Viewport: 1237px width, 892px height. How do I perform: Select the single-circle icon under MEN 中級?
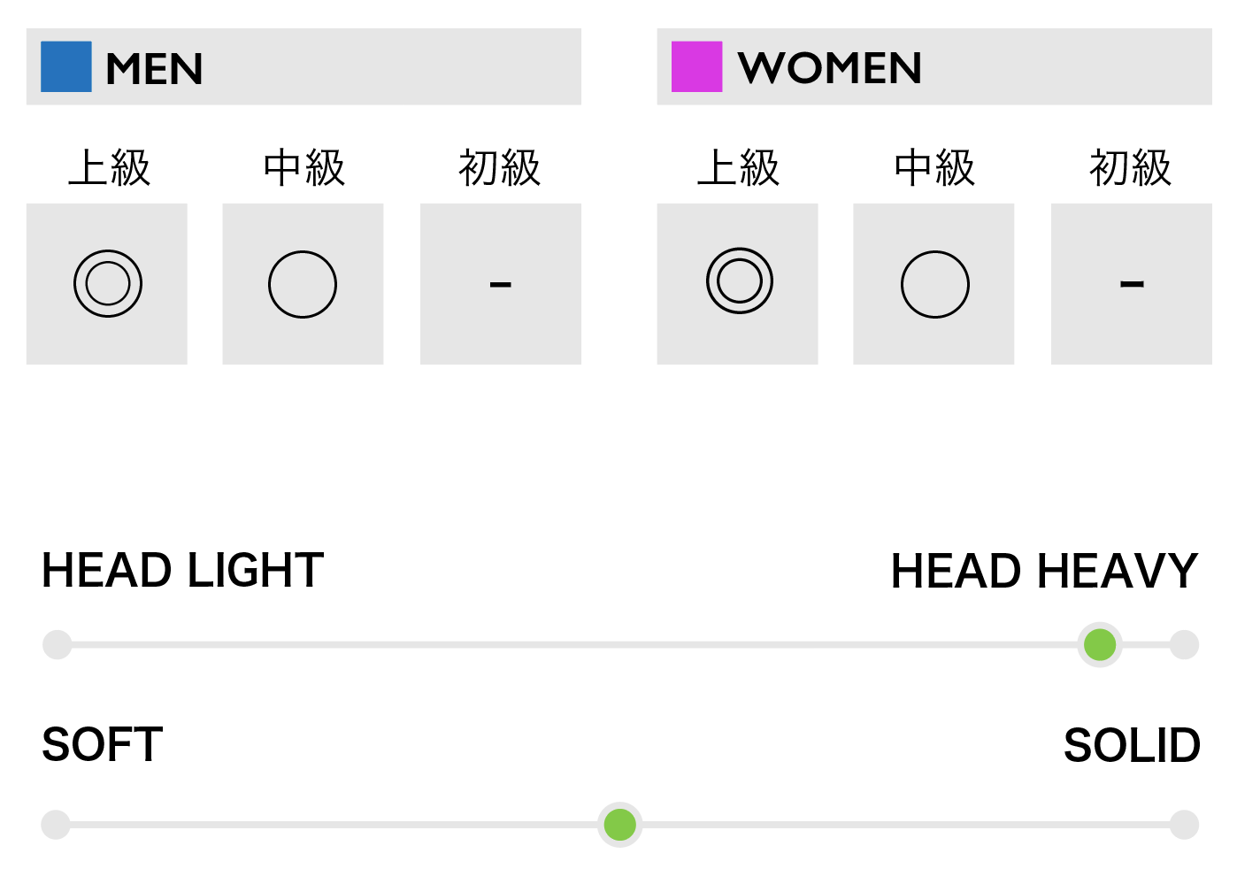[x=303, y=284]
